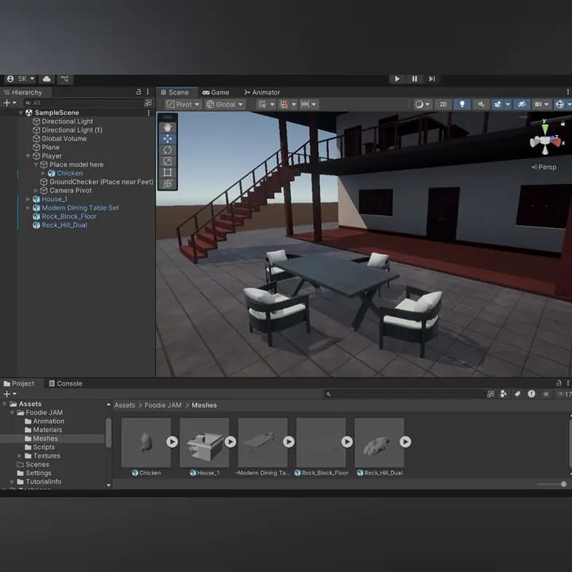Viewport: 572px width, 572px height.
Task: Click Project search by type icon
Action: point(491,394)
